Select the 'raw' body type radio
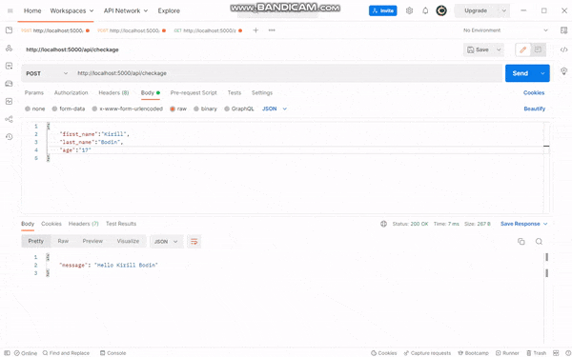 pos(173,109)
